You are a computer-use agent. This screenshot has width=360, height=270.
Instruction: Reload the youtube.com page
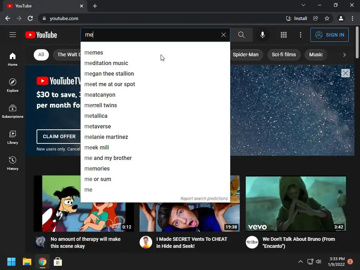click(30, 18)
